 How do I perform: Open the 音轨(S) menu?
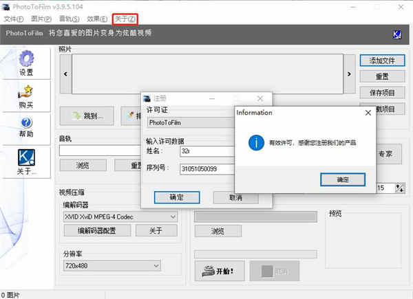(x=70, y=19)
